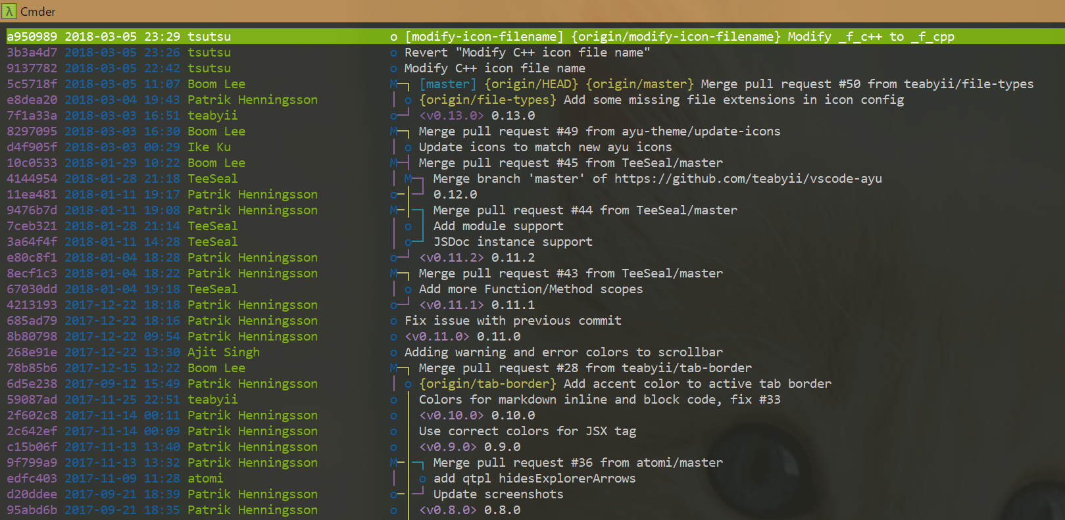Click date 2018-01-28 21:18 of commit 4144954
1065x520 pixels.
pos(122,179)
